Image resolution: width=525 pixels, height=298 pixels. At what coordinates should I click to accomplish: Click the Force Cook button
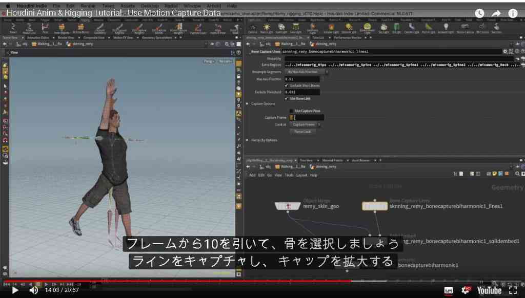tap(302, 132)
